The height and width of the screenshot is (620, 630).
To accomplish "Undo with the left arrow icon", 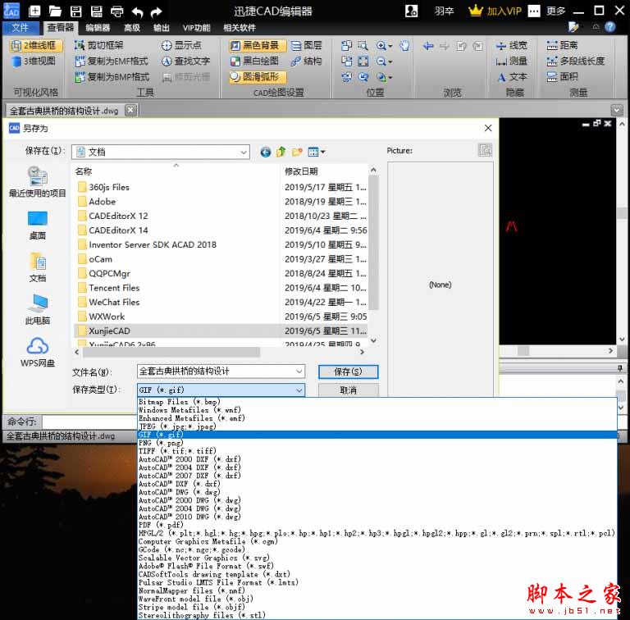I will tap(138, 12).
